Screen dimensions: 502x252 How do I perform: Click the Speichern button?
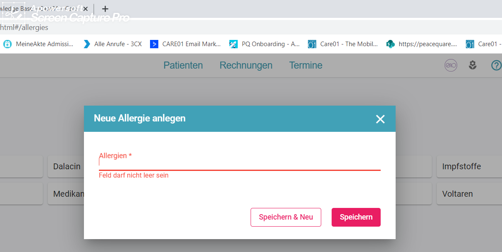(x=356, y=217)
